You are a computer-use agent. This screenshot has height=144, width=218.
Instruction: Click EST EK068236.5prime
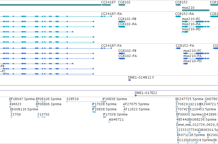pyautogui.click(x=190, y=122)
